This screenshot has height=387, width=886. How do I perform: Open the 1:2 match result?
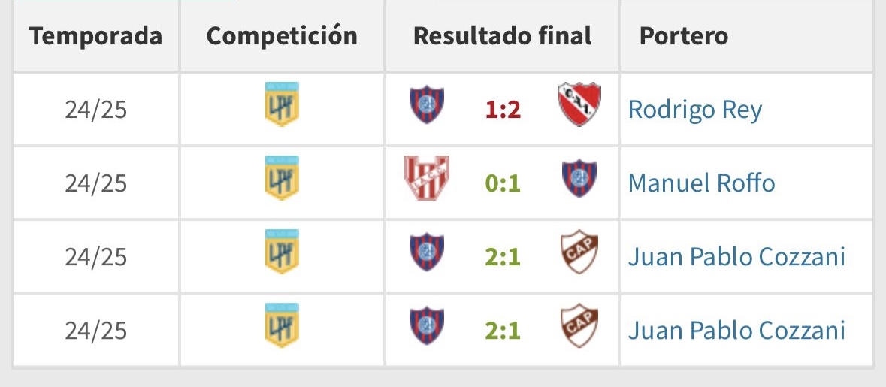(503, 110)
